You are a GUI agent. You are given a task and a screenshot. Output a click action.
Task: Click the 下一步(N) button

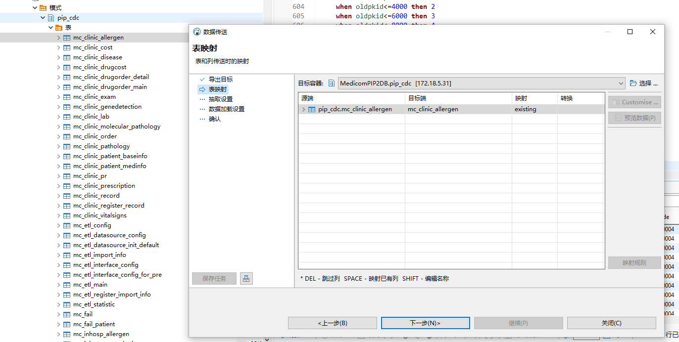[425, 323]
